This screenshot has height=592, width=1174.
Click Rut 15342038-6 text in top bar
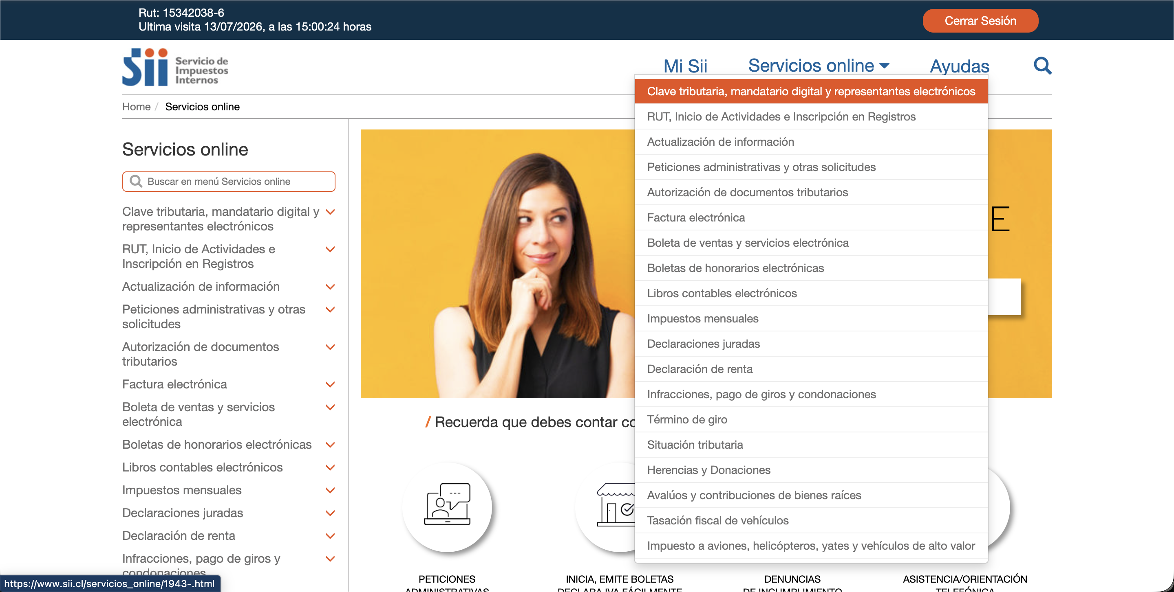point(181,13)
